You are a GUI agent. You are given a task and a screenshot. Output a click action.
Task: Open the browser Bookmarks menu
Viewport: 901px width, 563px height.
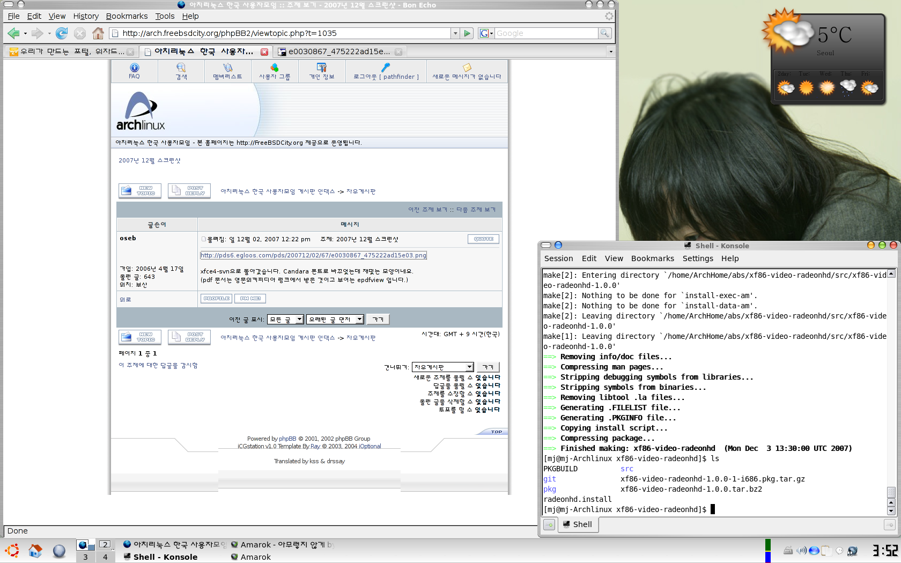tap(127, 16)
